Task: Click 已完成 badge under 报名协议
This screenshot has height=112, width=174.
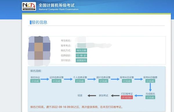Action: click(x=35, y=81)
